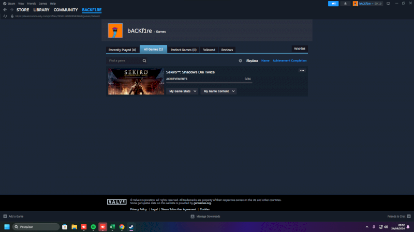Sort by Achievement Completion
The height and width of the screenshot is (232, 414).
point(290,60)
